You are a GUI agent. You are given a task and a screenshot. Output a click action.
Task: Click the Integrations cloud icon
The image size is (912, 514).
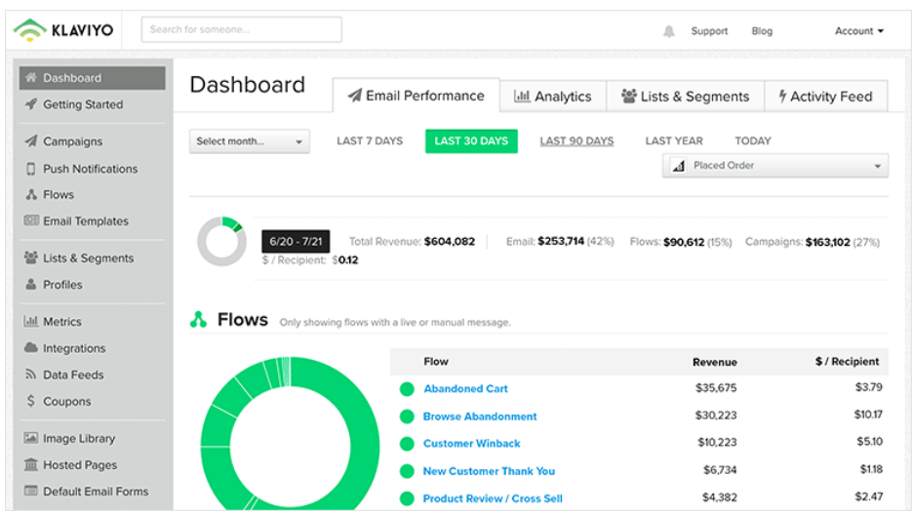point(31,347)
